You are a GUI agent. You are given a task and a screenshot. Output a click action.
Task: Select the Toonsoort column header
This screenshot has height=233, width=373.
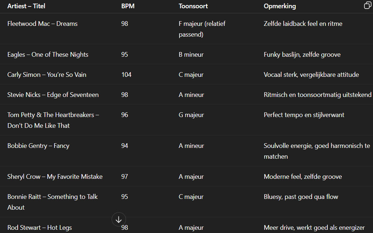(193, 6)
